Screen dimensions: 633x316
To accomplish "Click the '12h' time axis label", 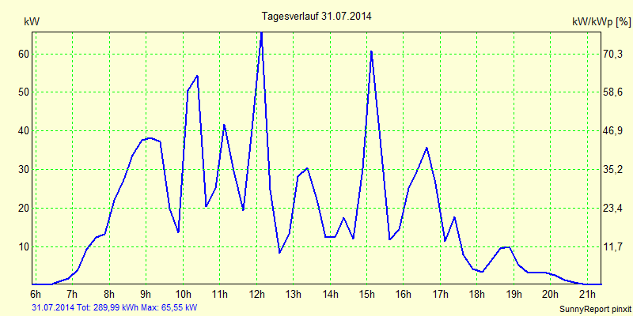I will click(256, 293).
